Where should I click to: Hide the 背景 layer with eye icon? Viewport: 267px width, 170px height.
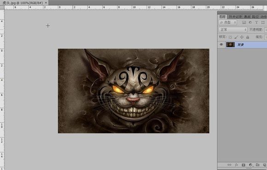221,45
